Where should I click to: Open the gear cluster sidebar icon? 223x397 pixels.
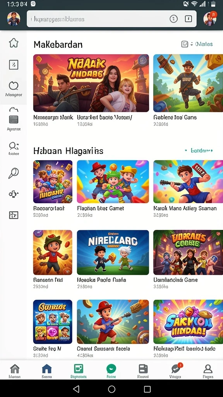[14, 194]
